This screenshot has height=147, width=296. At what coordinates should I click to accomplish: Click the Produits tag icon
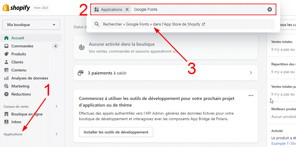(x=6, y=54)
